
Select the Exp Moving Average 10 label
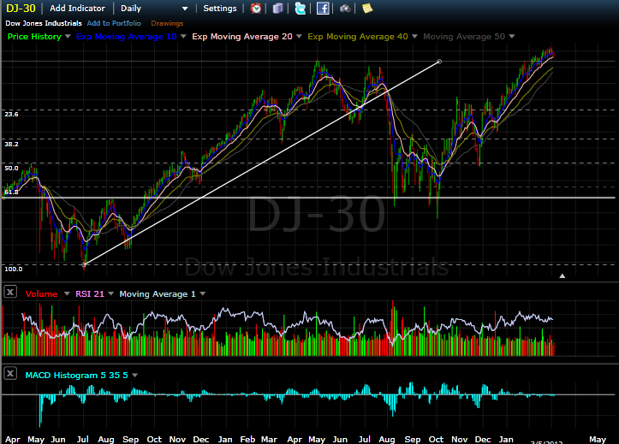pos(127,36)
